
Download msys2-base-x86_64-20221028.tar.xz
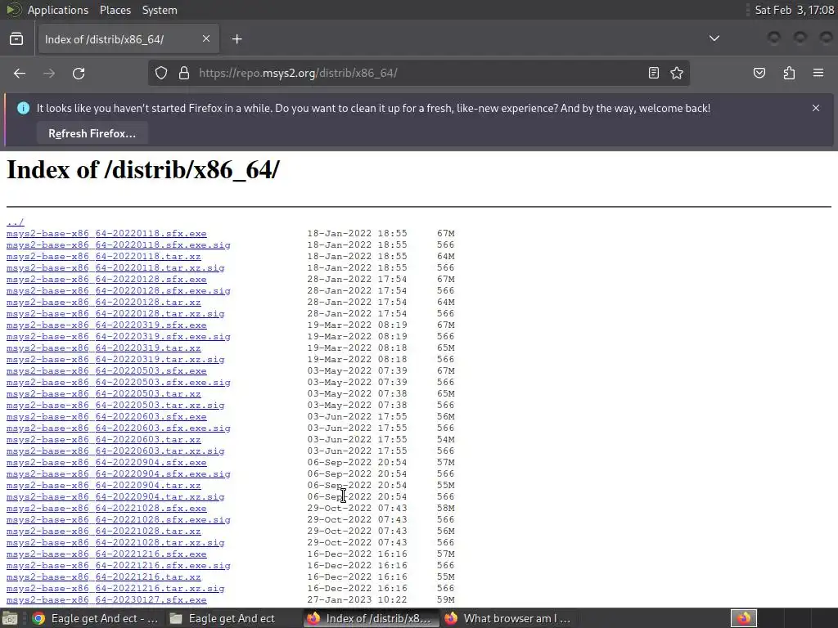tap(104, 532)
